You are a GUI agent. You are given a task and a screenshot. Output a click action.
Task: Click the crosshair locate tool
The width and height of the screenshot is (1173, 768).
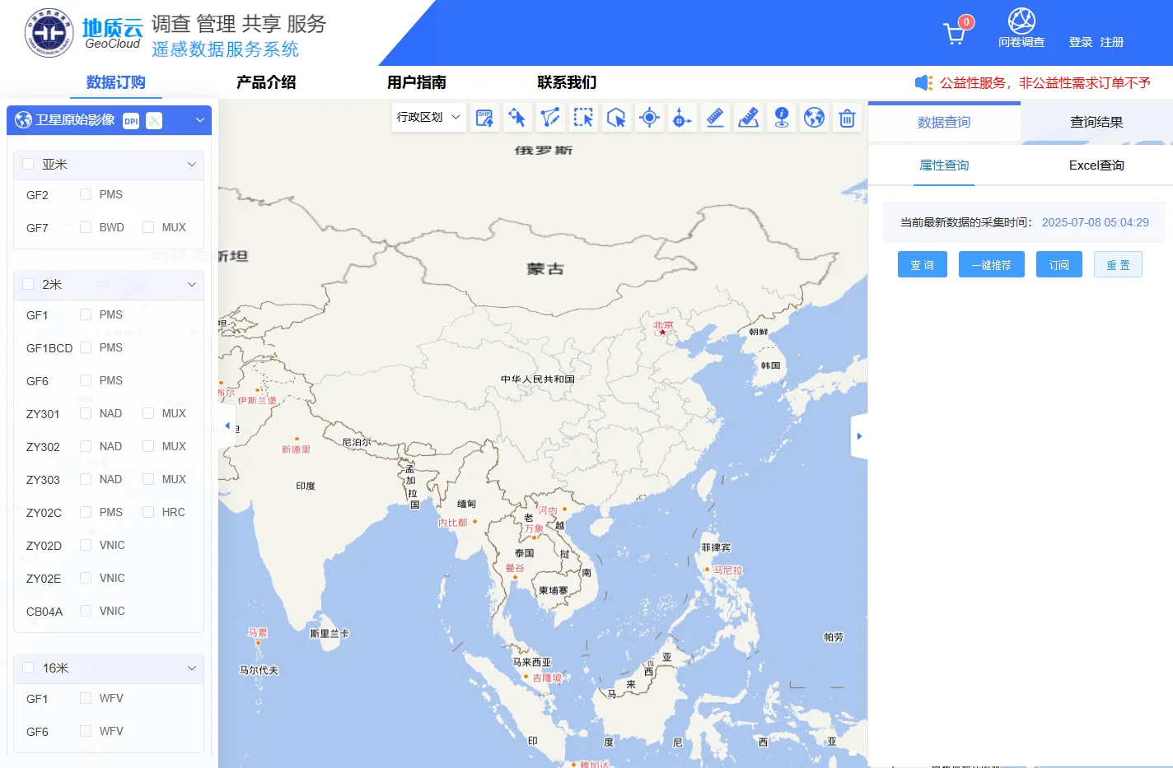tap(649, 118)
